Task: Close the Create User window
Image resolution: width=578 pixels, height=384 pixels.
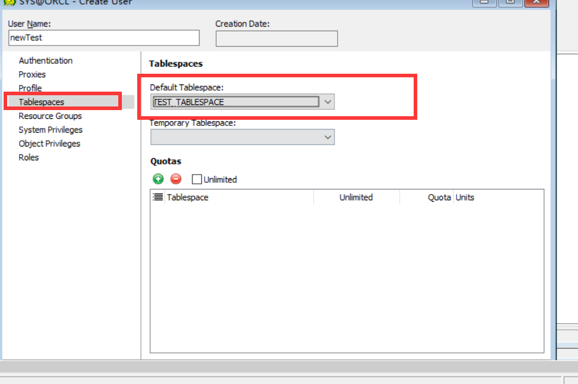Action: coord(537,2)
